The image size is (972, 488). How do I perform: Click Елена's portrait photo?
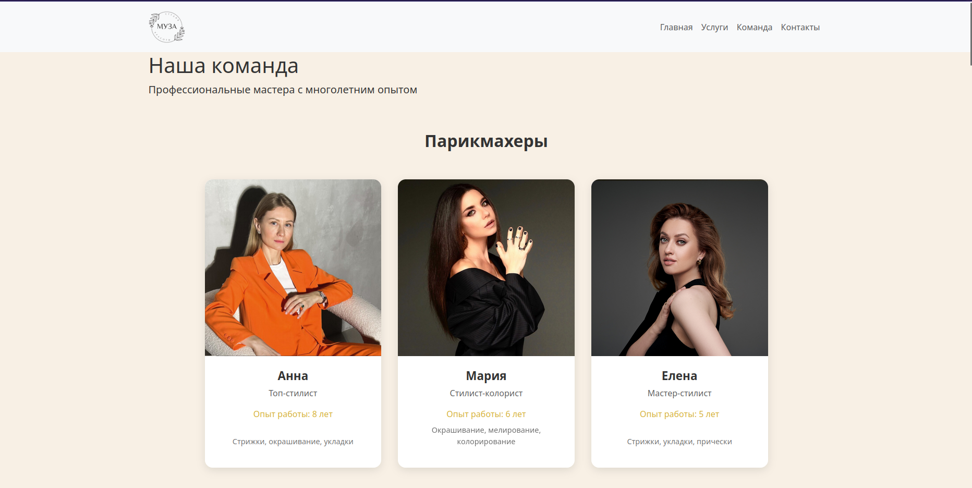point(679,267)
